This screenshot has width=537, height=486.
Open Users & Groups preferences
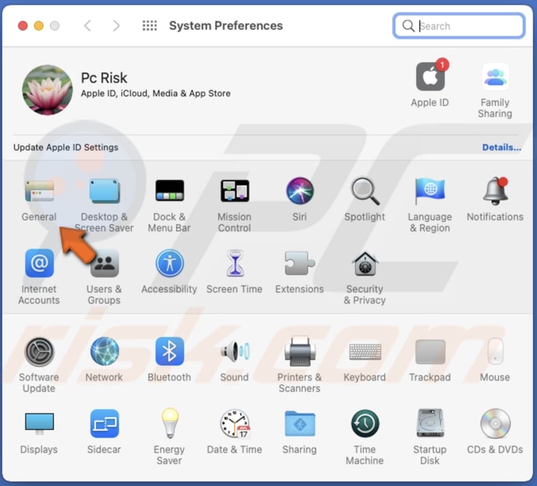105,263
